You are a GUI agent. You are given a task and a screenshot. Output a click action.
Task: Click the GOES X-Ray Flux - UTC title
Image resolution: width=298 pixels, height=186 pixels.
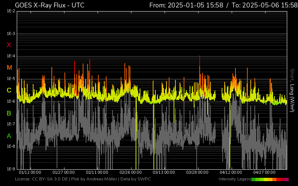click(50, 5)
